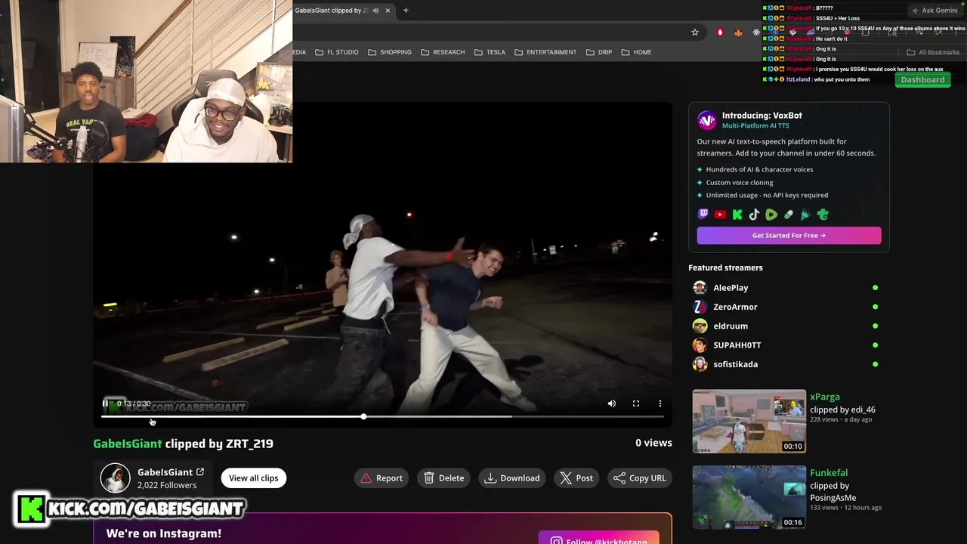Click the GabeIsGiant profile avatar

116,478
